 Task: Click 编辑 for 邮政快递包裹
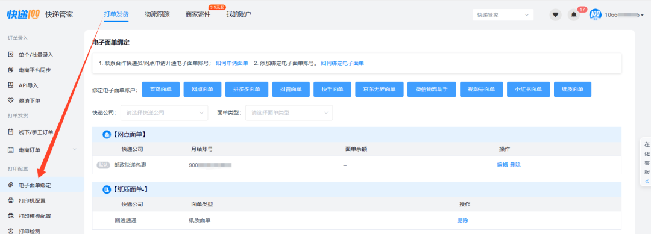(502, 165)
